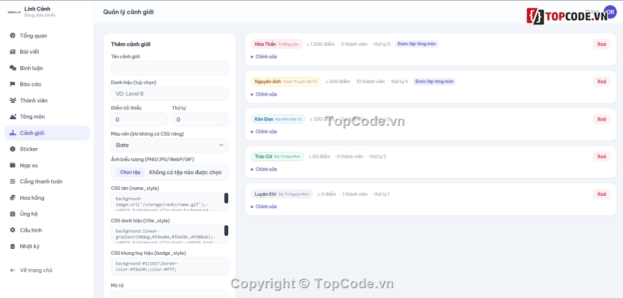Image resolution: width=623 pixels, height=298 pixels.
Task: Click the Linh Cảnh logo image
Action: pyautogui.click(x=14, y=12)
